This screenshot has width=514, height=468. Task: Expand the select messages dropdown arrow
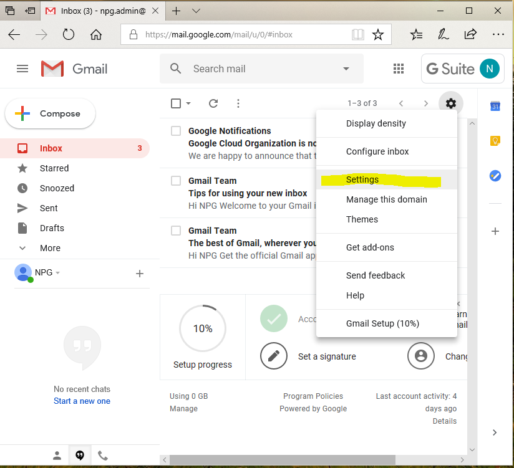coord(188,103)
